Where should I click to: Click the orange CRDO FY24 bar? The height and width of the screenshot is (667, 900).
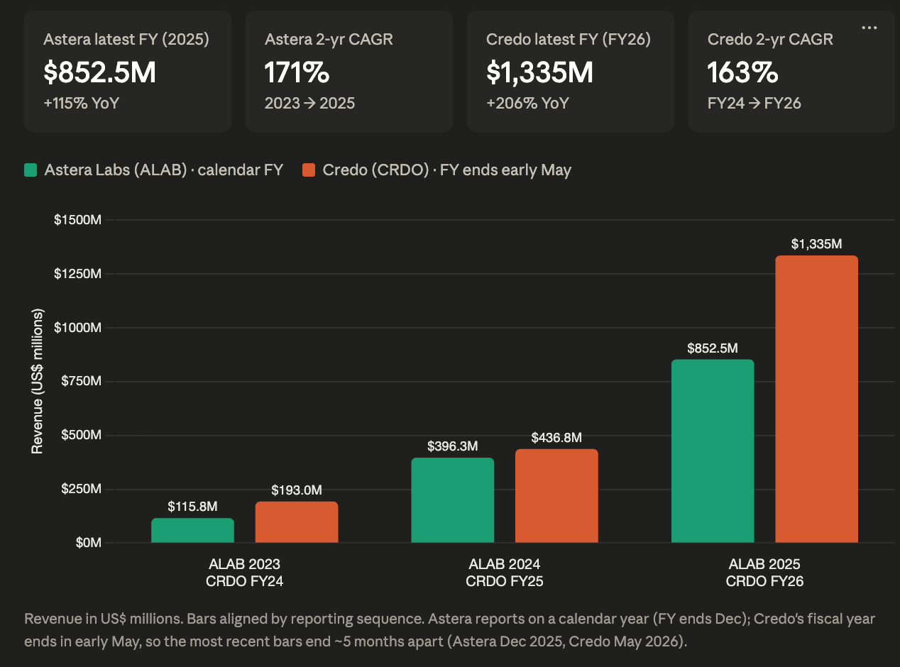tap(297, 522)
